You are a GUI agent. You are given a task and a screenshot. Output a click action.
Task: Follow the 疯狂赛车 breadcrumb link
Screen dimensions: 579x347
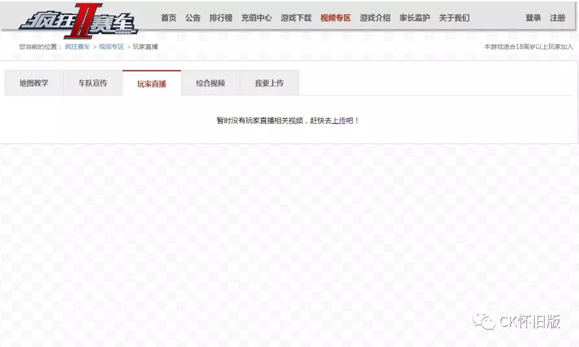[x=77, y=47]
